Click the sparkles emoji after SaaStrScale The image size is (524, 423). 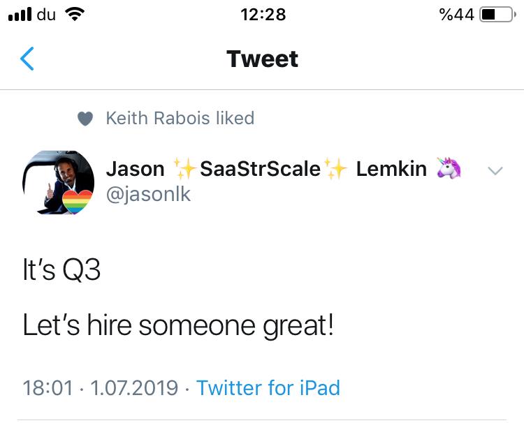point(335,169)
